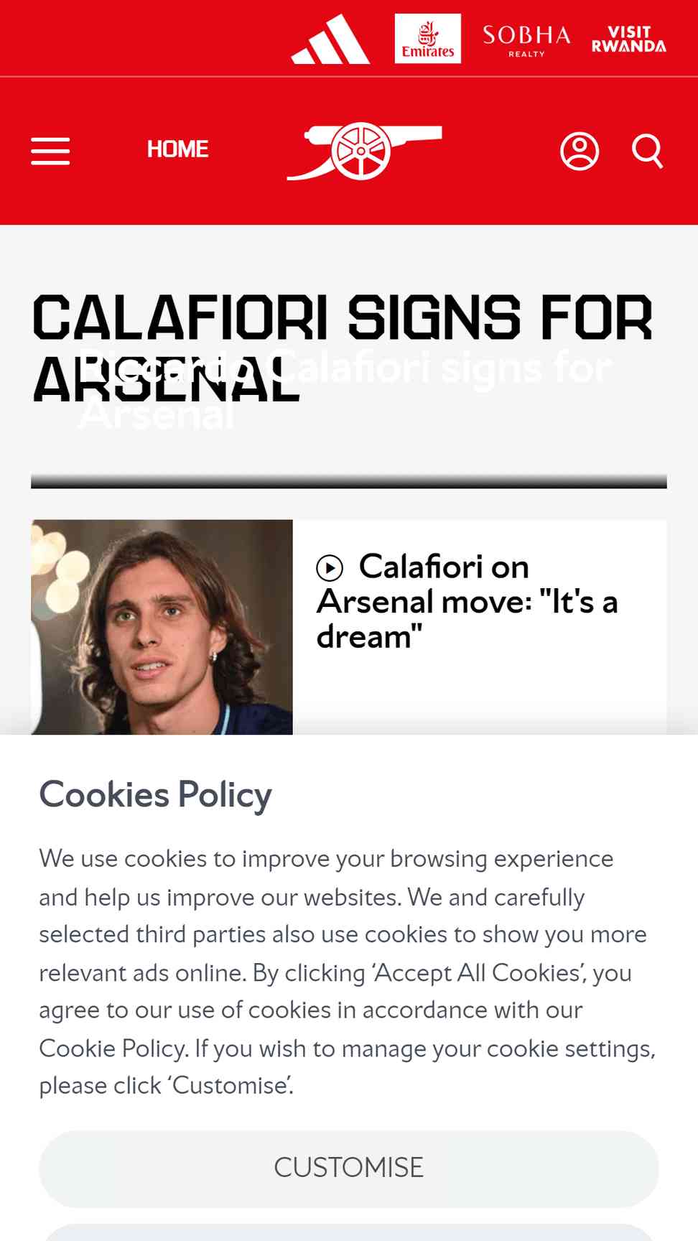Screen dimensions: 698x1241
Task: Open "Calafiori on Arsenal move" article link
Action: pyautogui.click(x=467, y=602)
